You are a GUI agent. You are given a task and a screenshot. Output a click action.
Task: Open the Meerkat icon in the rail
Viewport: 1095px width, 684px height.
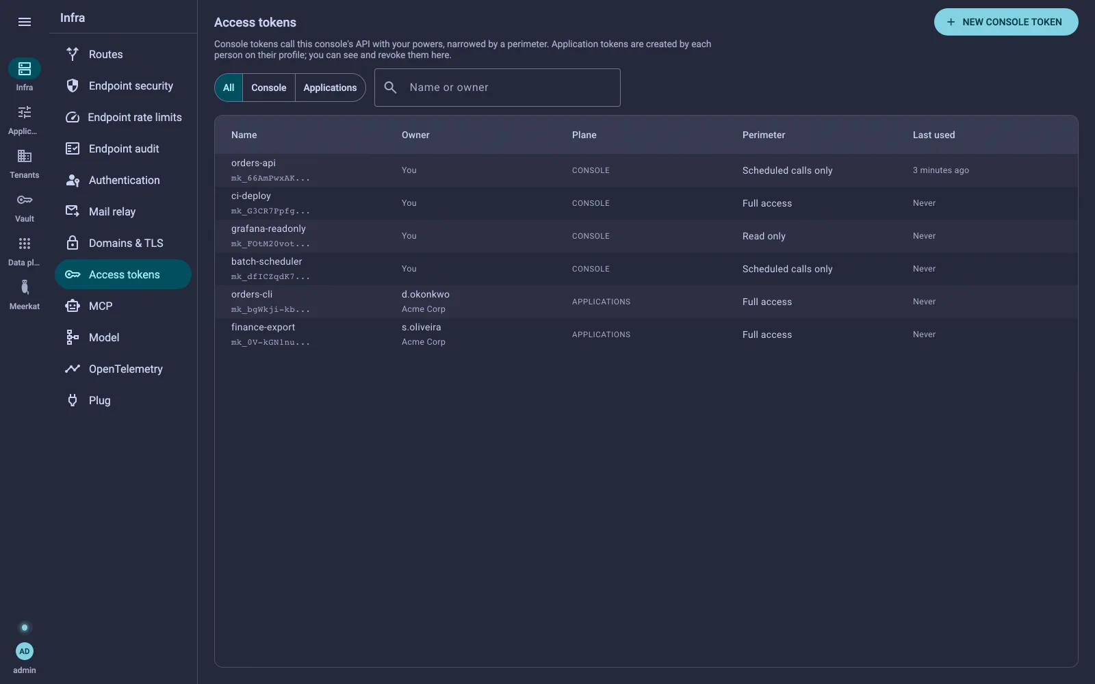click(x=25, y=287)
